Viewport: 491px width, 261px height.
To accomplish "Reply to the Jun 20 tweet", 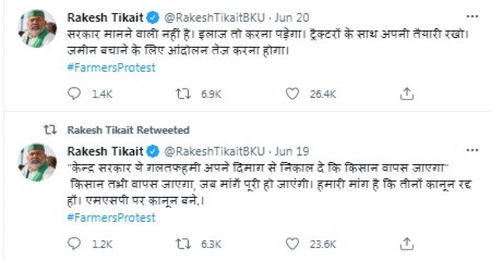I will pyautogui.click(x=74, y=93).
